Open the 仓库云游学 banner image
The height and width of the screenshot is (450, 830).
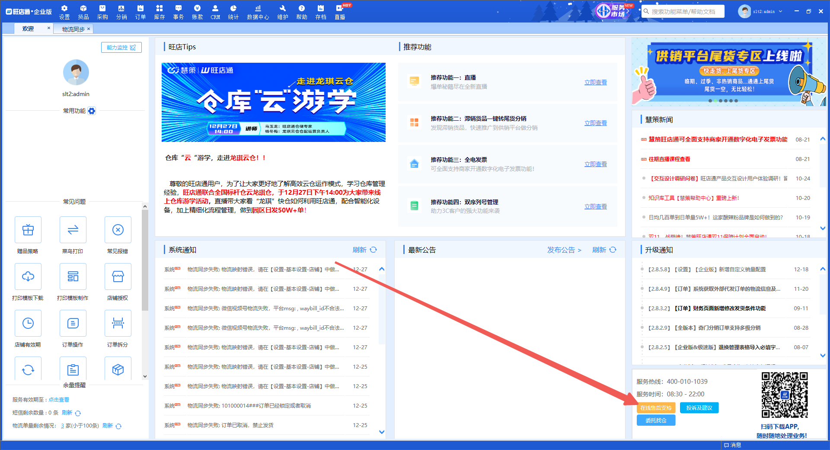[274, 103]
